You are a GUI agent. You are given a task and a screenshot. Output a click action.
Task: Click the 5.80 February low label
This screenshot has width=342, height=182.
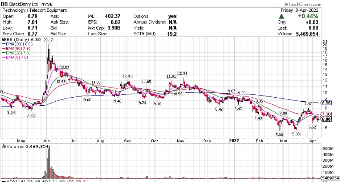279,134
